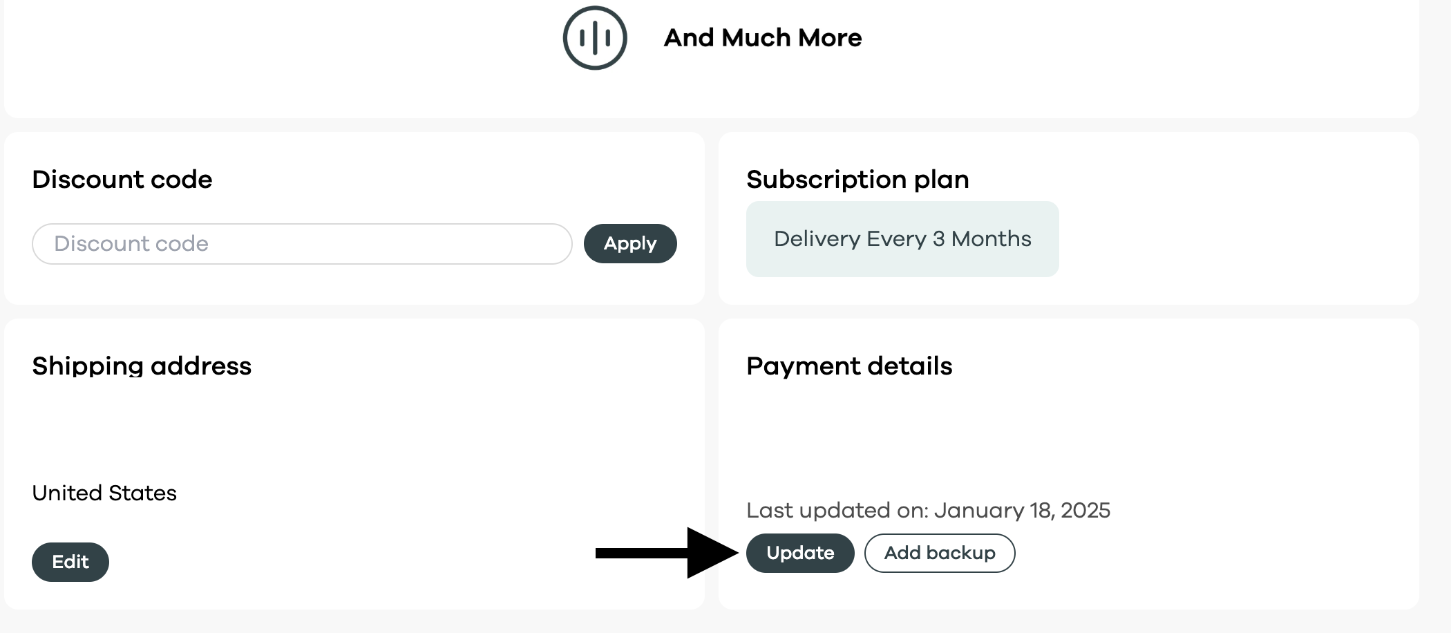Click the vertical bars inside circle icon
This screenshot has width=1451, height=633.
(594, 37)
